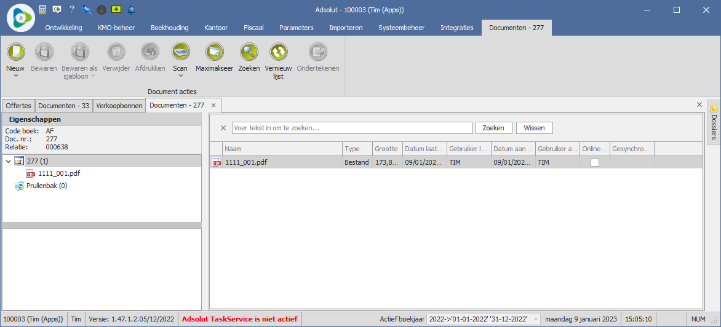Open the calculator icon in title bar

42,10
